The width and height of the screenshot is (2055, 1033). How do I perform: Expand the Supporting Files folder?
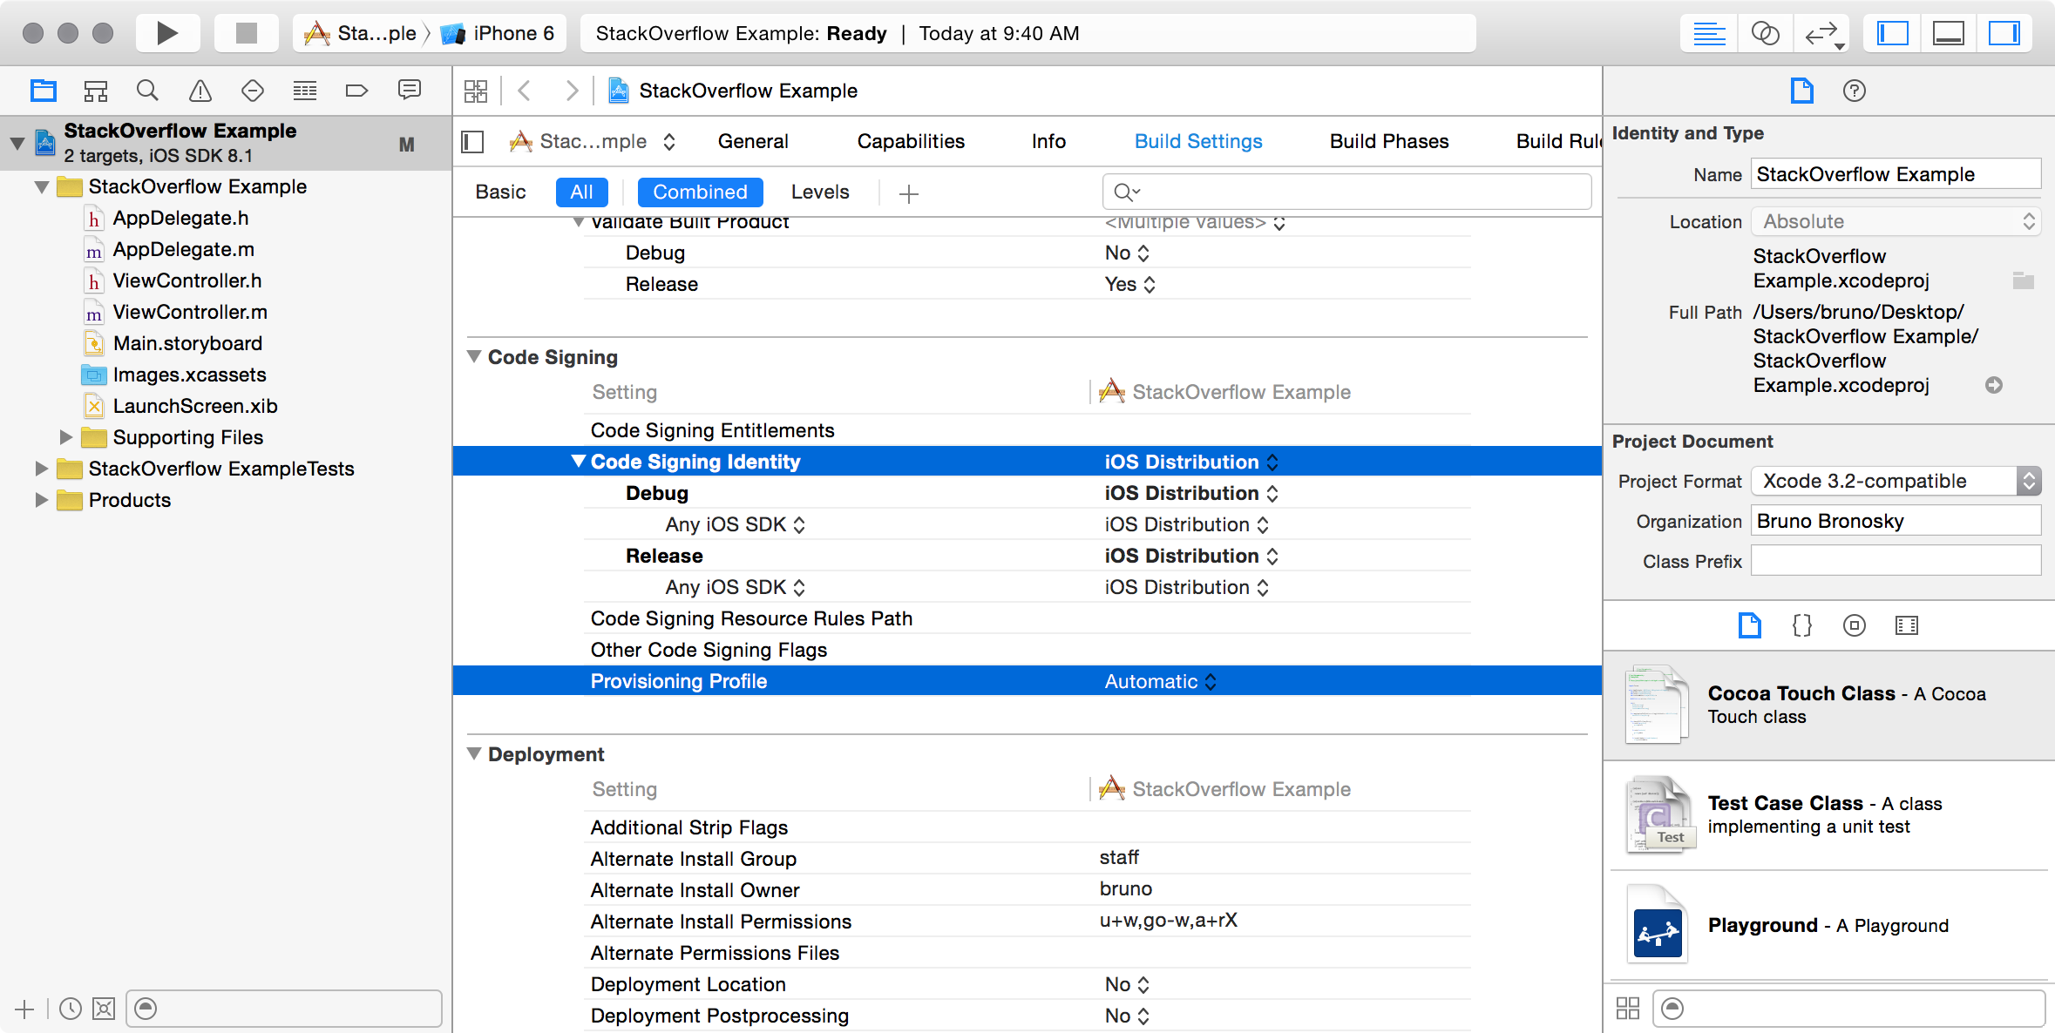[65, 437]
